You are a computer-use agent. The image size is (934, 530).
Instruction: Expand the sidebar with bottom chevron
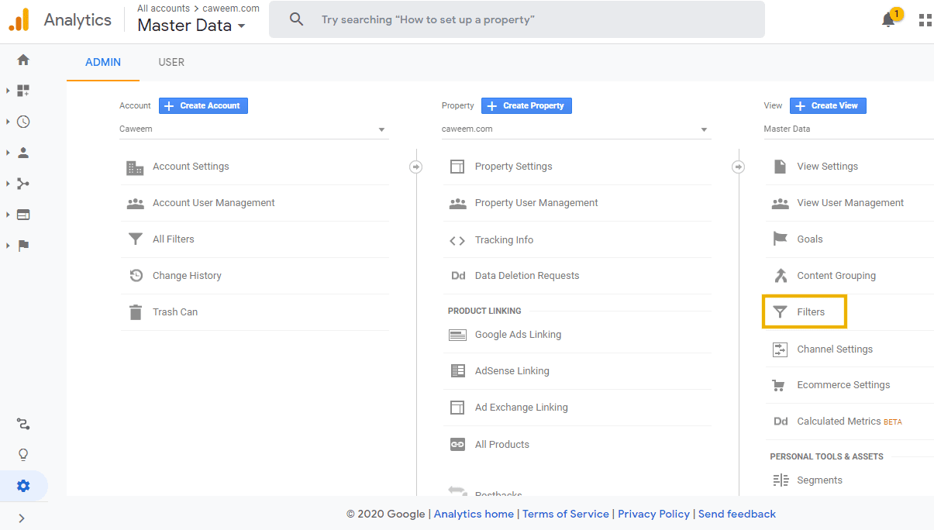tap(22, 518)
